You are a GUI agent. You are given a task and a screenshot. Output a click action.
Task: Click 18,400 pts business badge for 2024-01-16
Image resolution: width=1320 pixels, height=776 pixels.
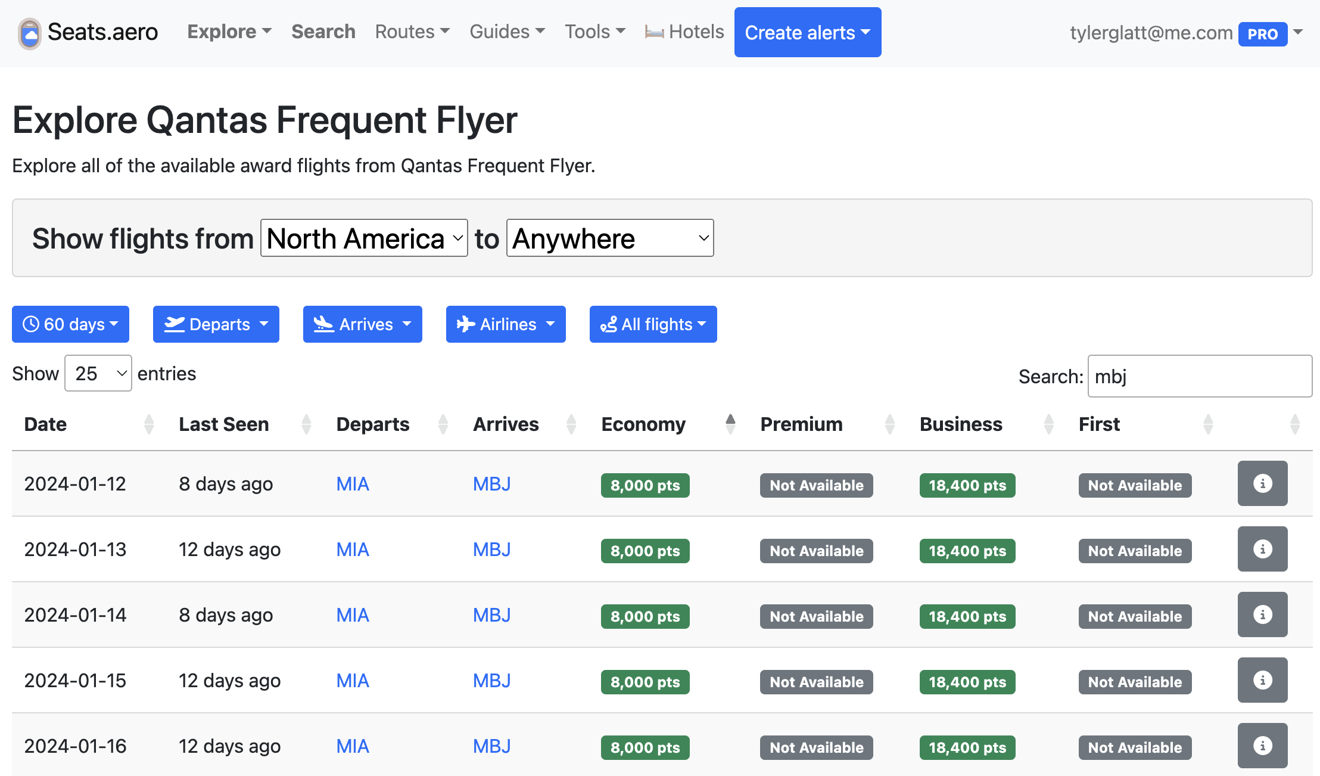pos(967,747)
